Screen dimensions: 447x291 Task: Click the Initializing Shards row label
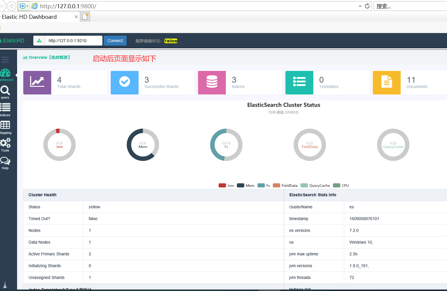[x=45, y=266]
